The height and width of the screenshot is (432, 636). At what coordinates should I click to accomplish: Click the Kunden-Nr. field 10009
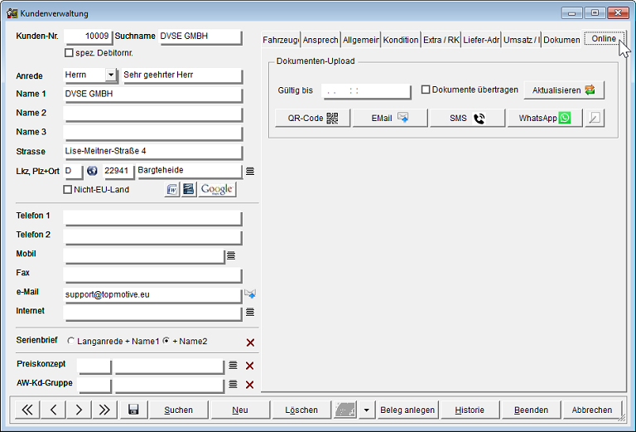click(x=88, y=36)
